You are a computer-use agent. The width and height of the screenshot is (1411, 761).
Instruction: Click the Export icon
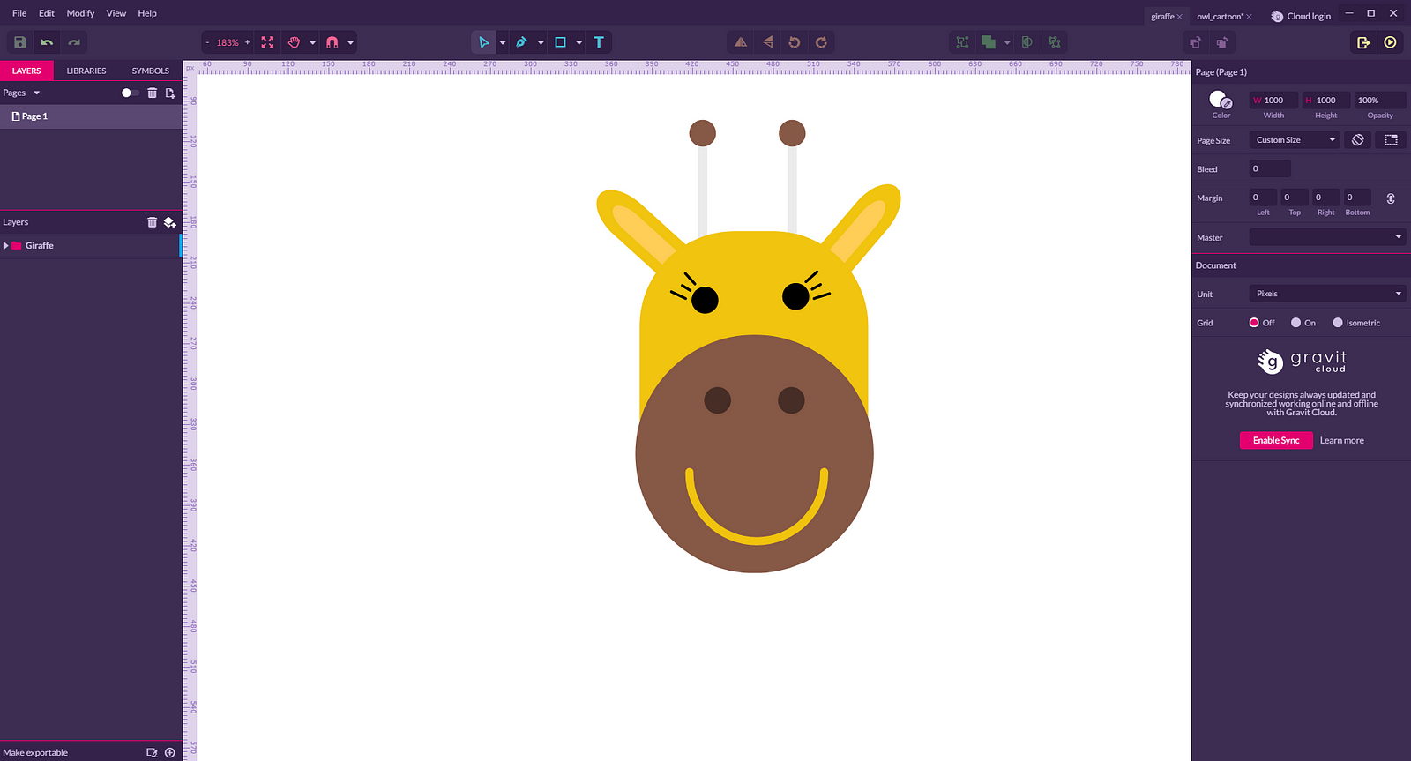click(1363, 42)
